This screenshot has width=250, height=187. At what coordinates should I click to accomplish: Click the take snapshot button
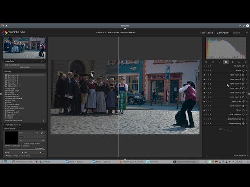[25, 67]
